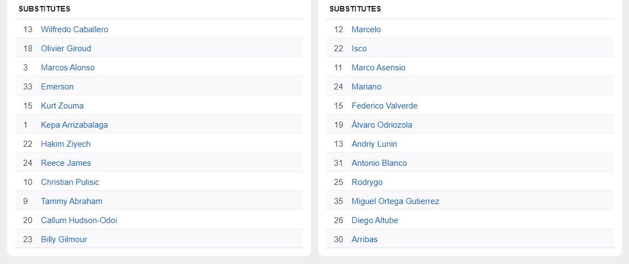Click Tammy Abraham's name
Image resolution: width=629 pixels, height=264 pixels.
pyautogui.click(x=71, y=201)
